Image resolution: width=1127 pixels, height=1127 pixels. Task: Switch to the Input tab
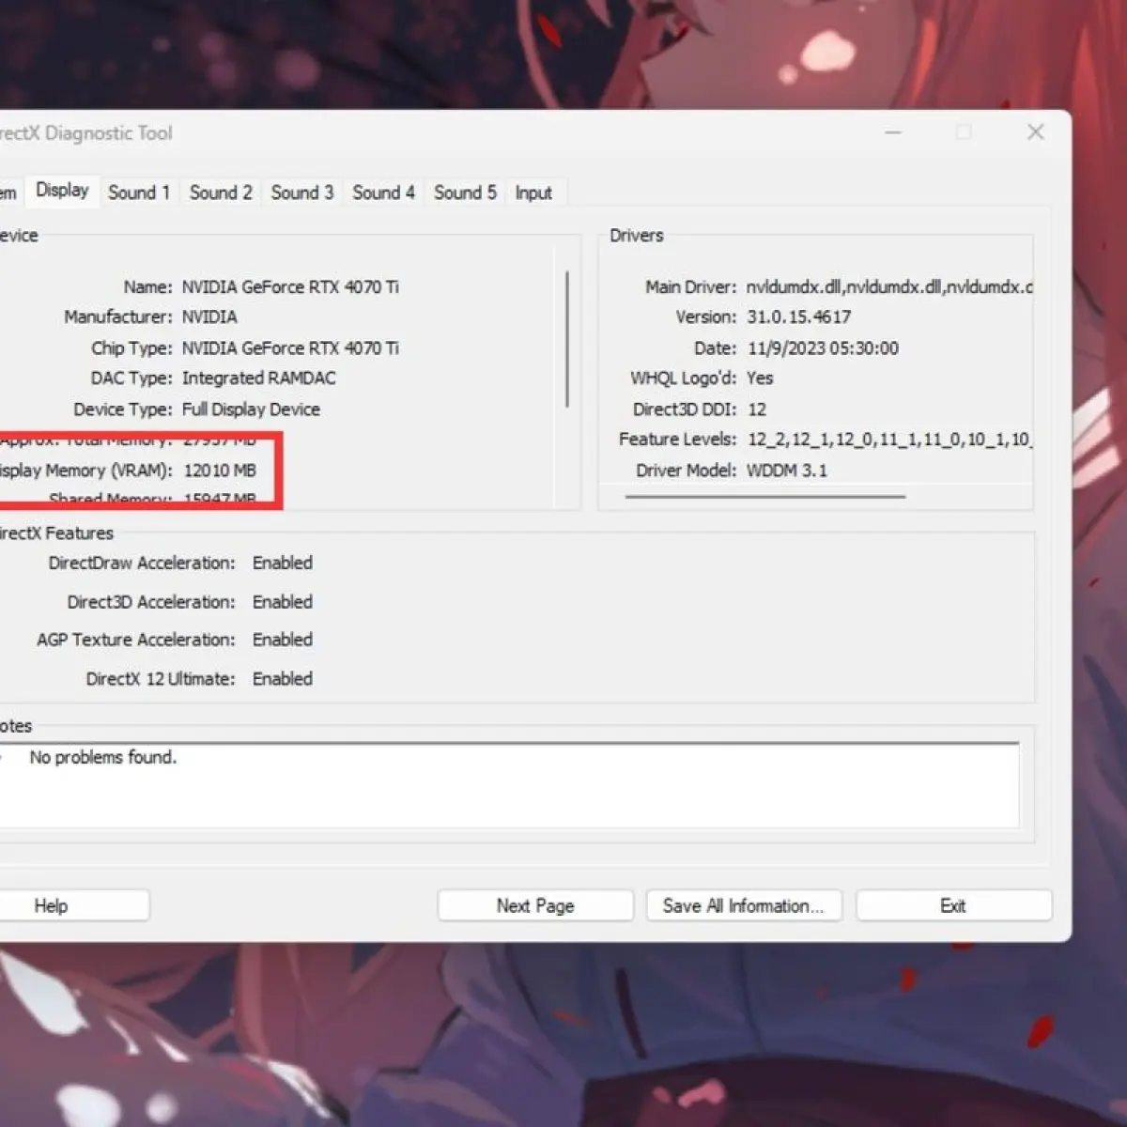tap(533, 193)
